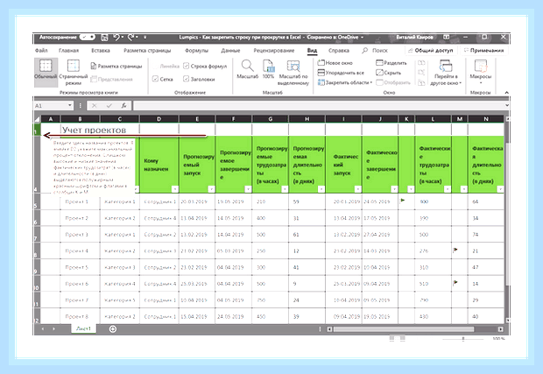Click the Новое окно button
The height and width of the screenshot is (374, 543).
point(335,63)
